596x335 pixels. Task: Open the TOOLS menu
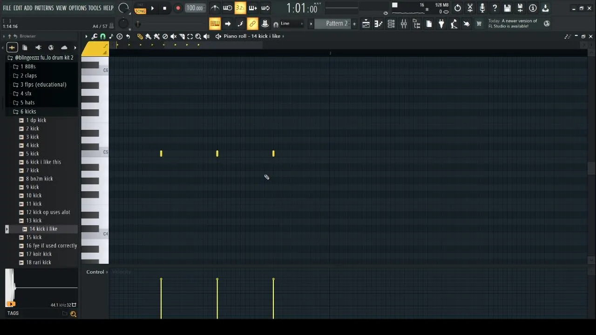(x=95, y=8)
